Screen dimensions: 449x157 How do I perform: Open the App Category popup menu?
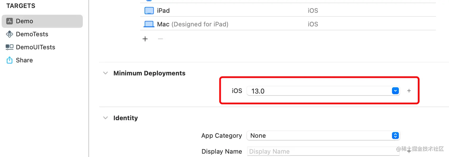point(395,136)
